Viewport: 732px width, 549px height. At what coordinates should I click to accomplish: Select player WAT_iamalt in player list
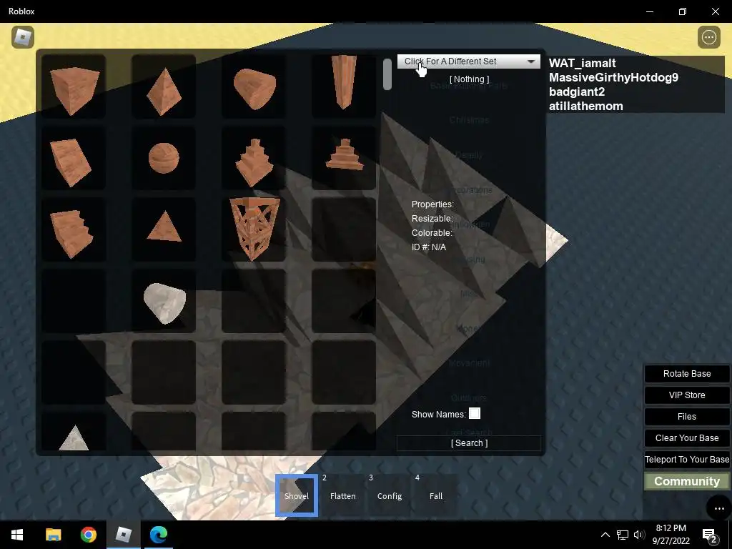(582, 63)
